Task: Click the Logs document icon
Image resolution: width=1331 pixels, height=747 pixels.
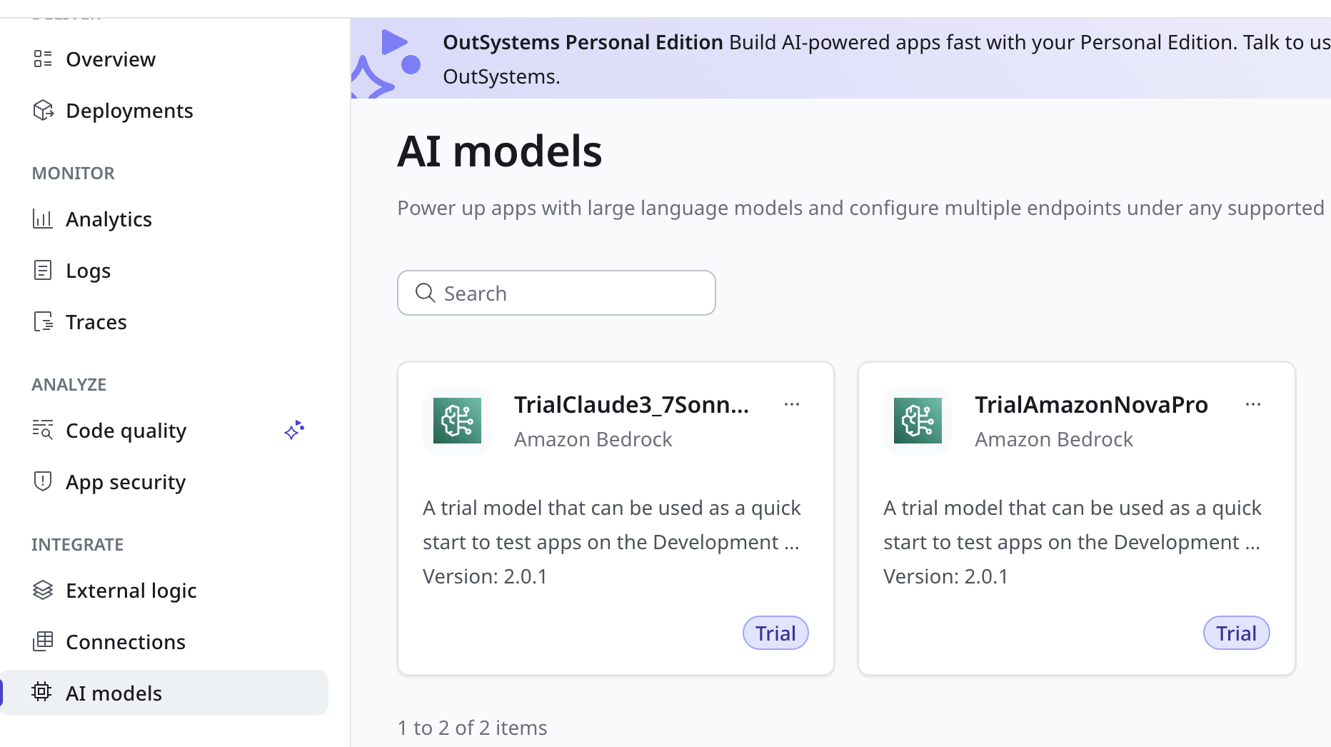Action: click(43, 270)
